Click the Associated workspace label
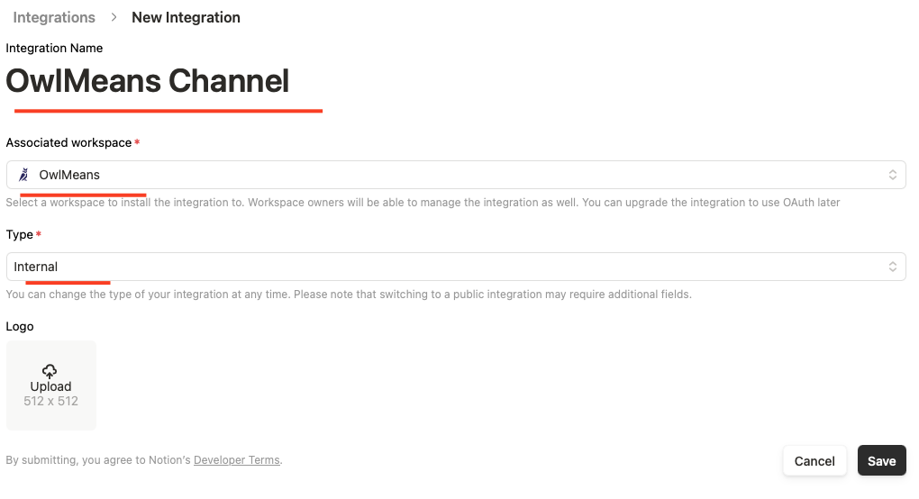Image resolution: width=919 pixels, height=499 pixels. (x=68, y=142)
